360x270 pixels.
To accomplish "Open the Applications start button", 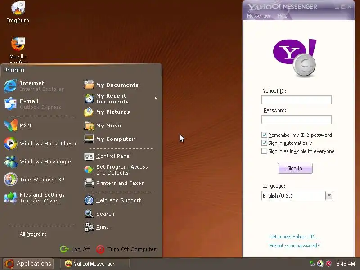I will tap(28, 264).
